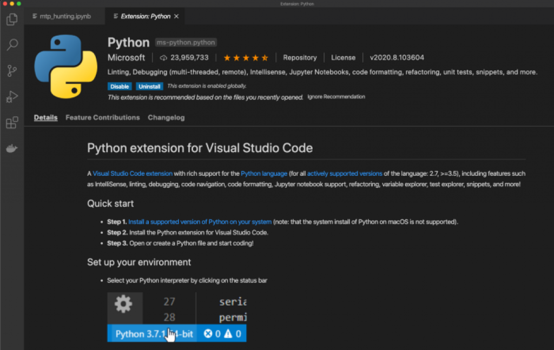
Task: Open the Docker view in activity bar
Action: (12, 148)
